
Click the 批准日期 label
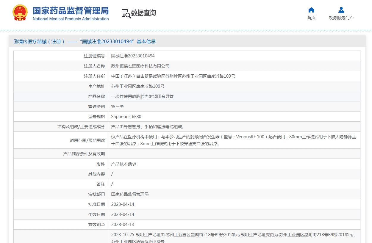[96, 204]
